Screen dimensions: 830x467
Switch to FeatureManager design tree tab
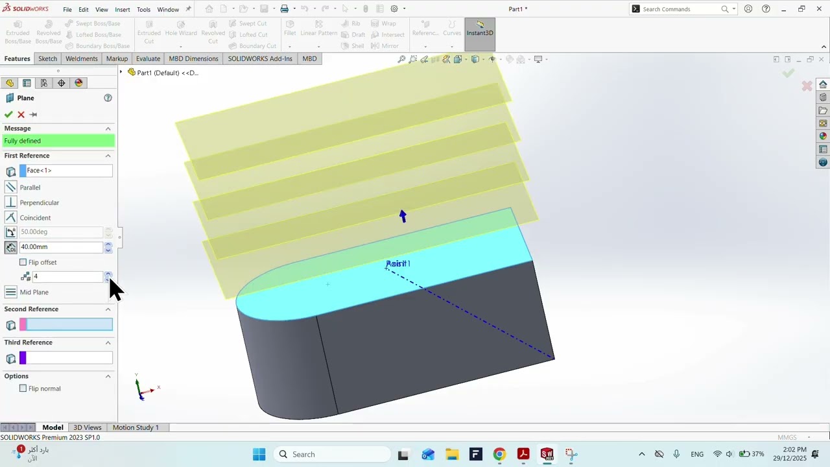(x=10, y=83)
